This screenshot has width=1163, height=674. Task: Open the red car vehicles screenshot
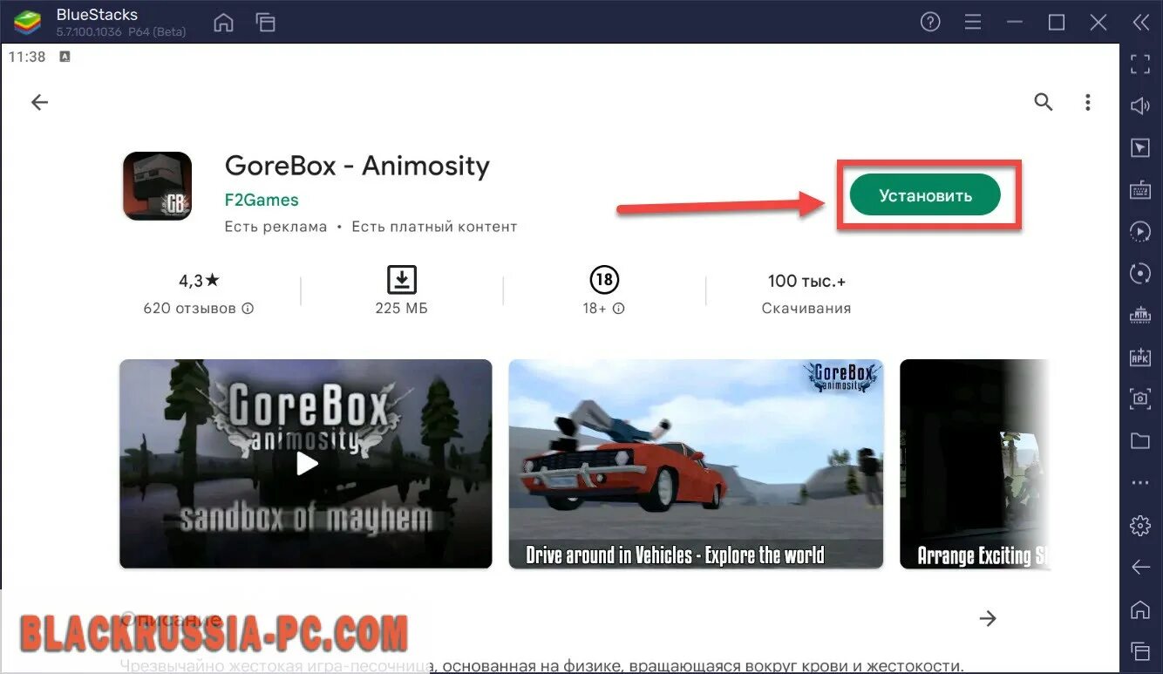pyautogui.click(x=696, y=464)
